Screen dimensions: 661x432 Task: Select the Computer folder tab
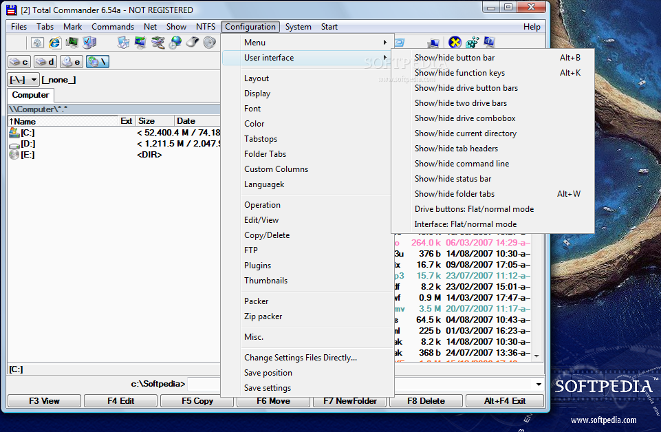coord(30,95)
